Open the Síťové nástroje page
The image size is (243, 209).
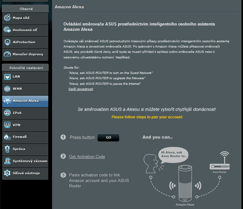coord(25,174)
